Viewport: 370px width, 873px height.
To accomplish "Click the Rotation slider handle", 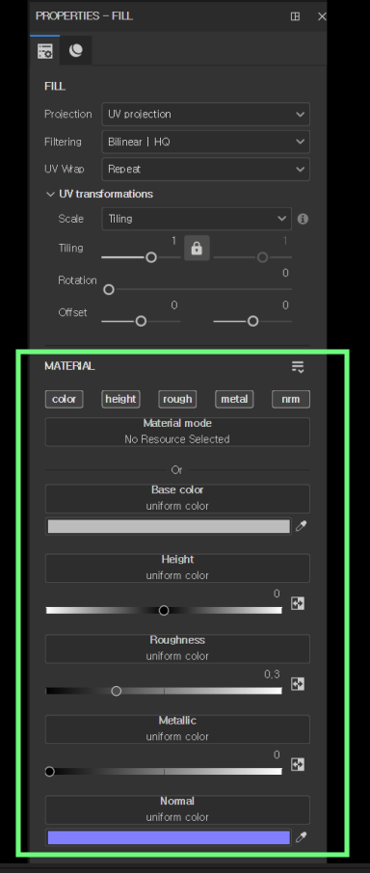I will tap(109, 289).
